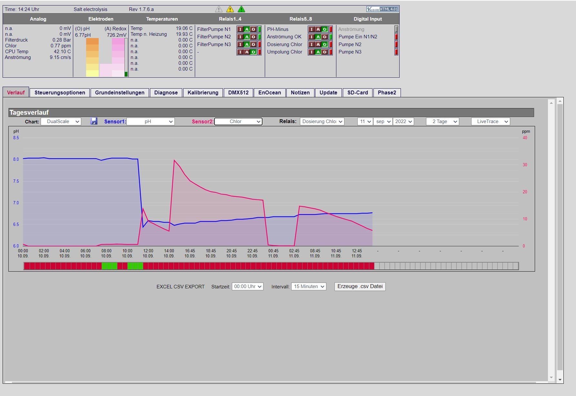Image resolution: width=576 pixels, height=396 pixels.
Task: Go to the Diagnose tab
Action: (x=166, y=92)
